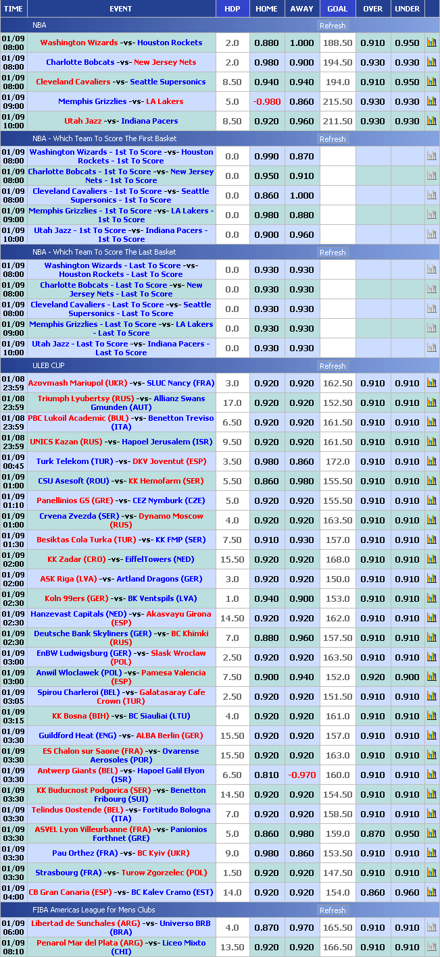440x957 pixels.
Task: Click the GOAL column header
Action: [x=337, y=9]
